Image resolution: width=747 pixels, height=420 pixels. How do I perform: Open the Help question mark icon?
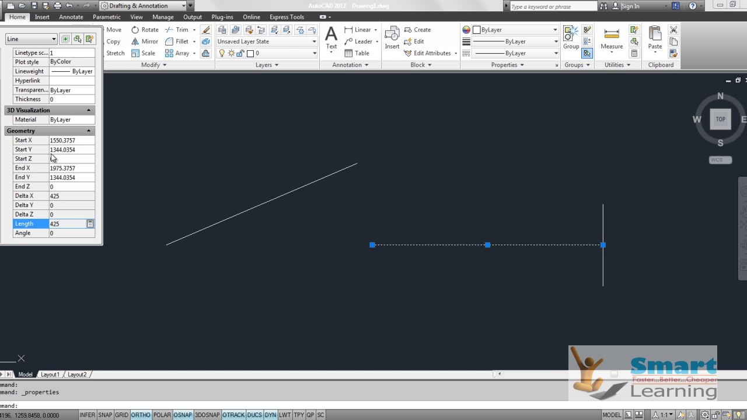[x=693, y=6]
